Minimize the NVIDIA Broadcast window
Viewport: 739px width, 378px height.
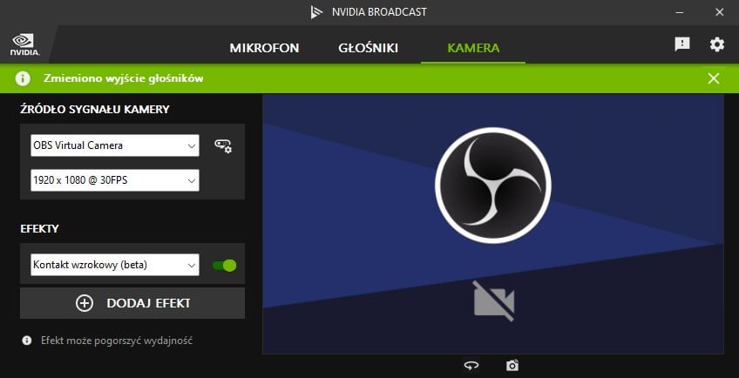point(679,12)
